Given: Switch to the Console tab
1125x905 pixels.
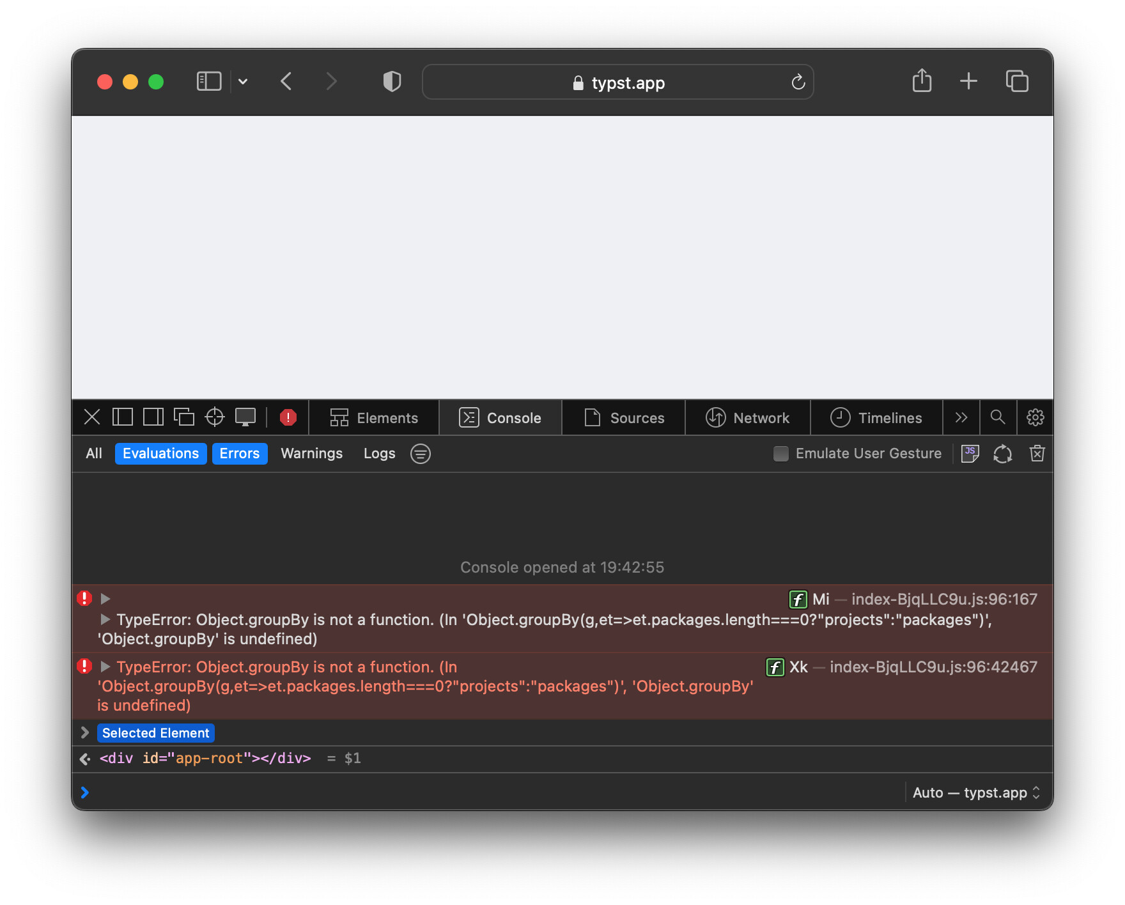Looking at the screenshot, I should click(x=500, y=418).
